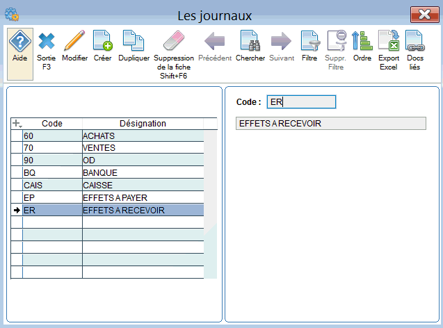
Task: Select the CAIS code cell
Action: (x=52, y=185)
